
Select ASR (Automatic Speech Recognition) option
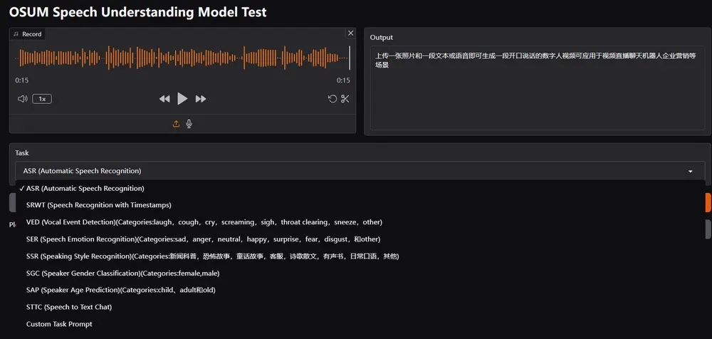point(360,188)
